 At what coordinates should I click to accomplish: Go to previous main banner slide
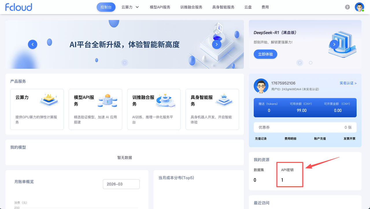pos(33,44)
